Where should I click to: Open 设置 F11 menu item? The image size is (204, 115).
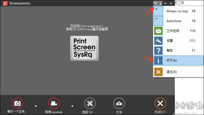[x=178, y=41]
